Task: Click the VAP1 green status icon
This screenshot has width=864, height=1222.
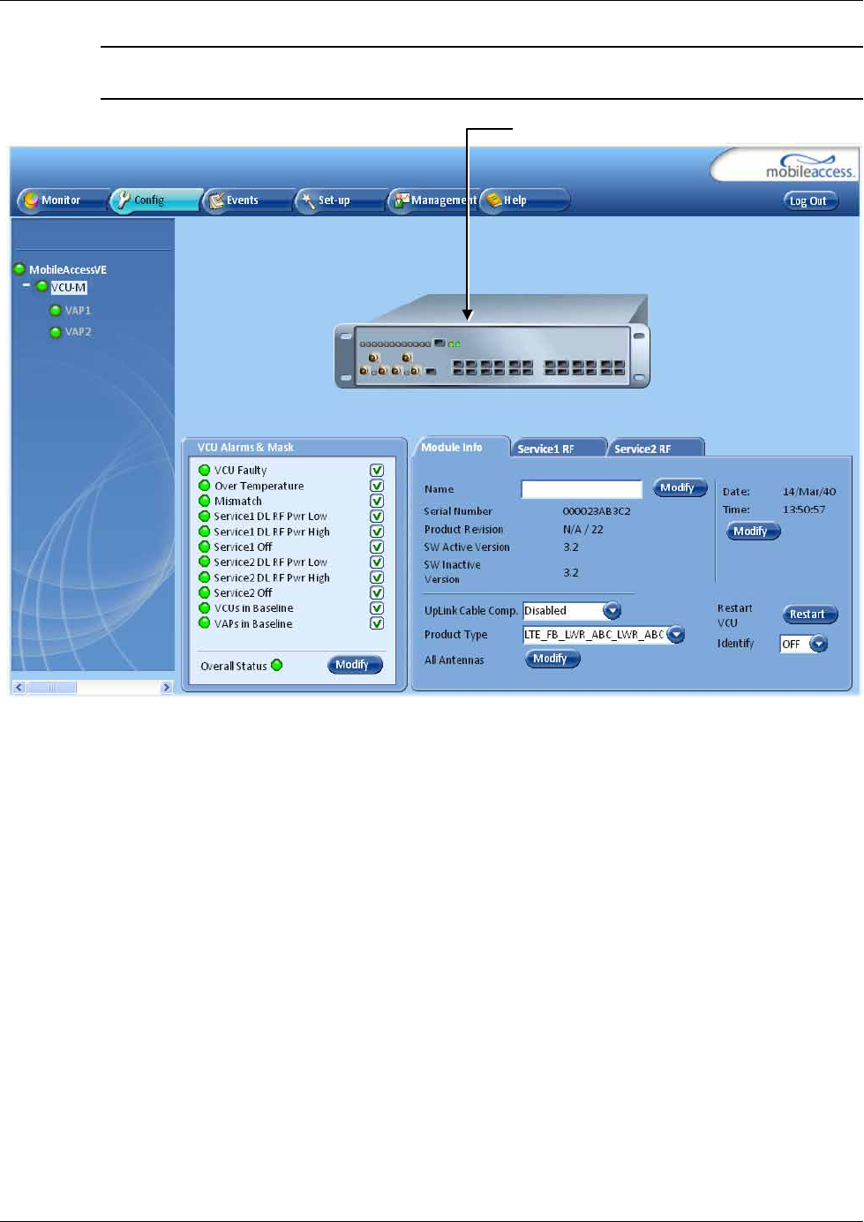Action: point(56,311)
